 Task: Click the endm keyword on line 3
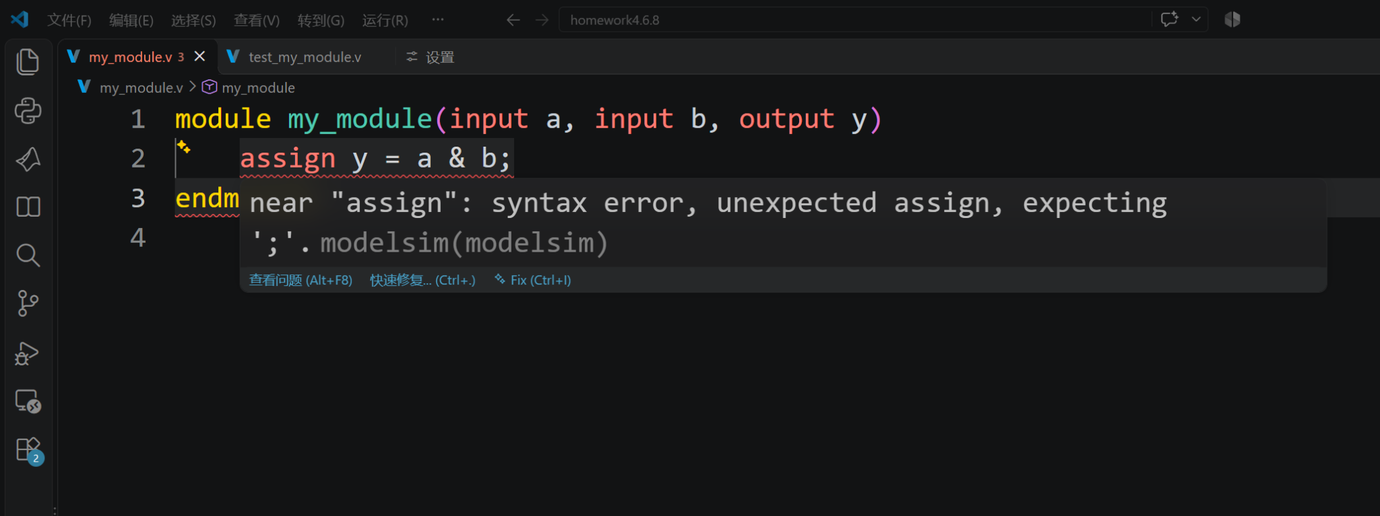pos(208,198)
